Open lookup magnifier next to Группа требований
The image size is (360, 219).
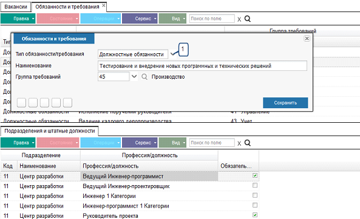[x=144, y=77]
